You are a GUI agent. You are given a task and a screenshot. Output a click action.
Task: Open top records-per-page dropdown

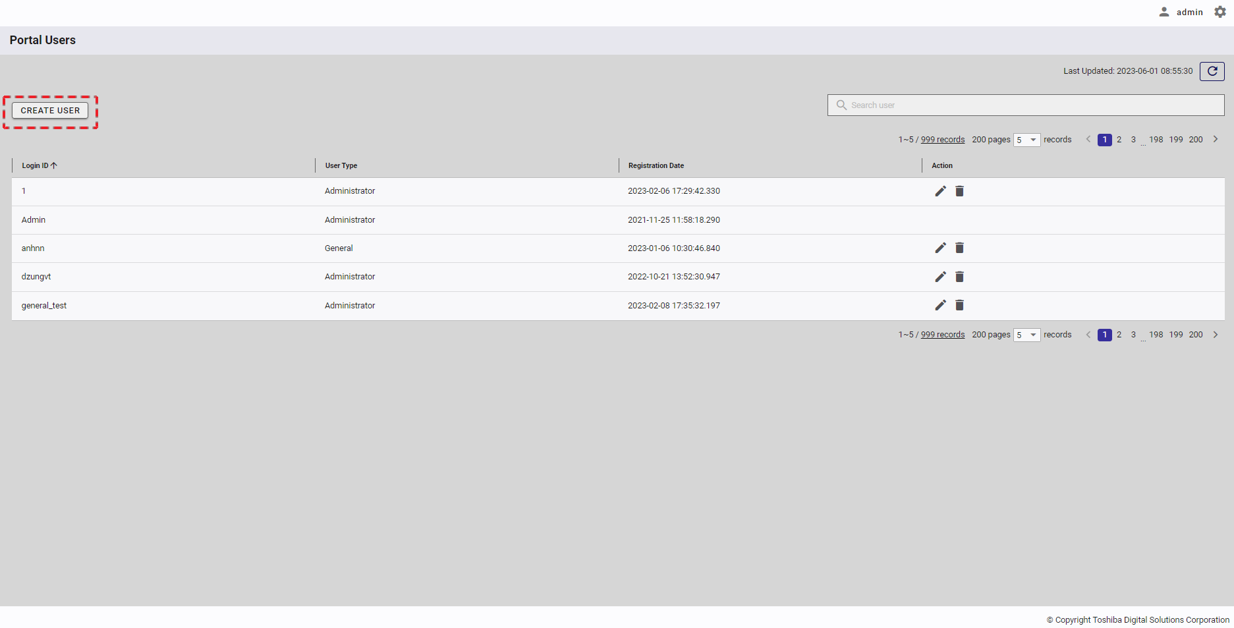pos(1026,140)
